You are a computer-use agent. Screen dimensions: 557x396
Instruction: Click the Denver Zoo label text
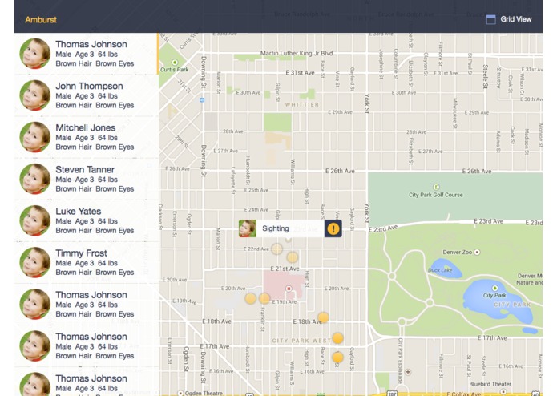click(457, 253)
